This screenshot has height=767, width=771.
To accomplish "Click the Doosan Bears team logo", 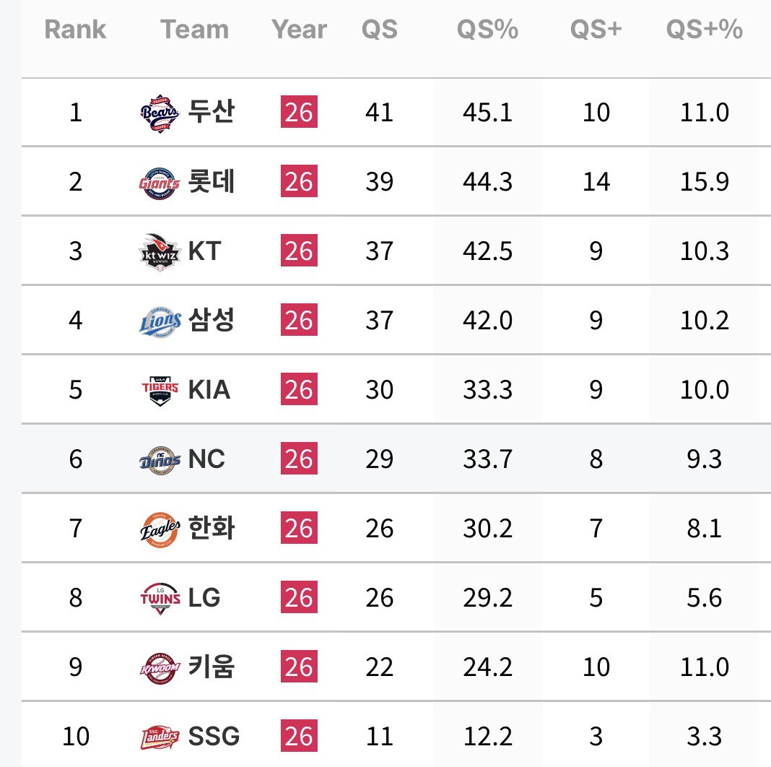I will point(160,113).
